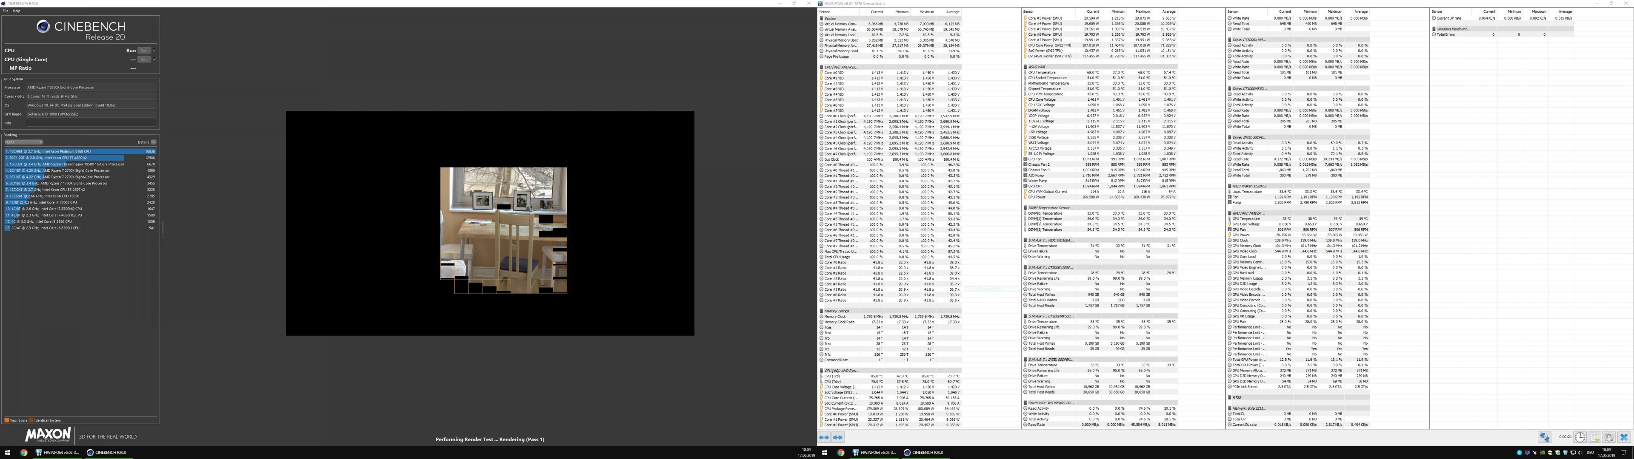Expand ranking Details arrow button
This screenshot has width=1634, height=459.
tap(154, 142)
